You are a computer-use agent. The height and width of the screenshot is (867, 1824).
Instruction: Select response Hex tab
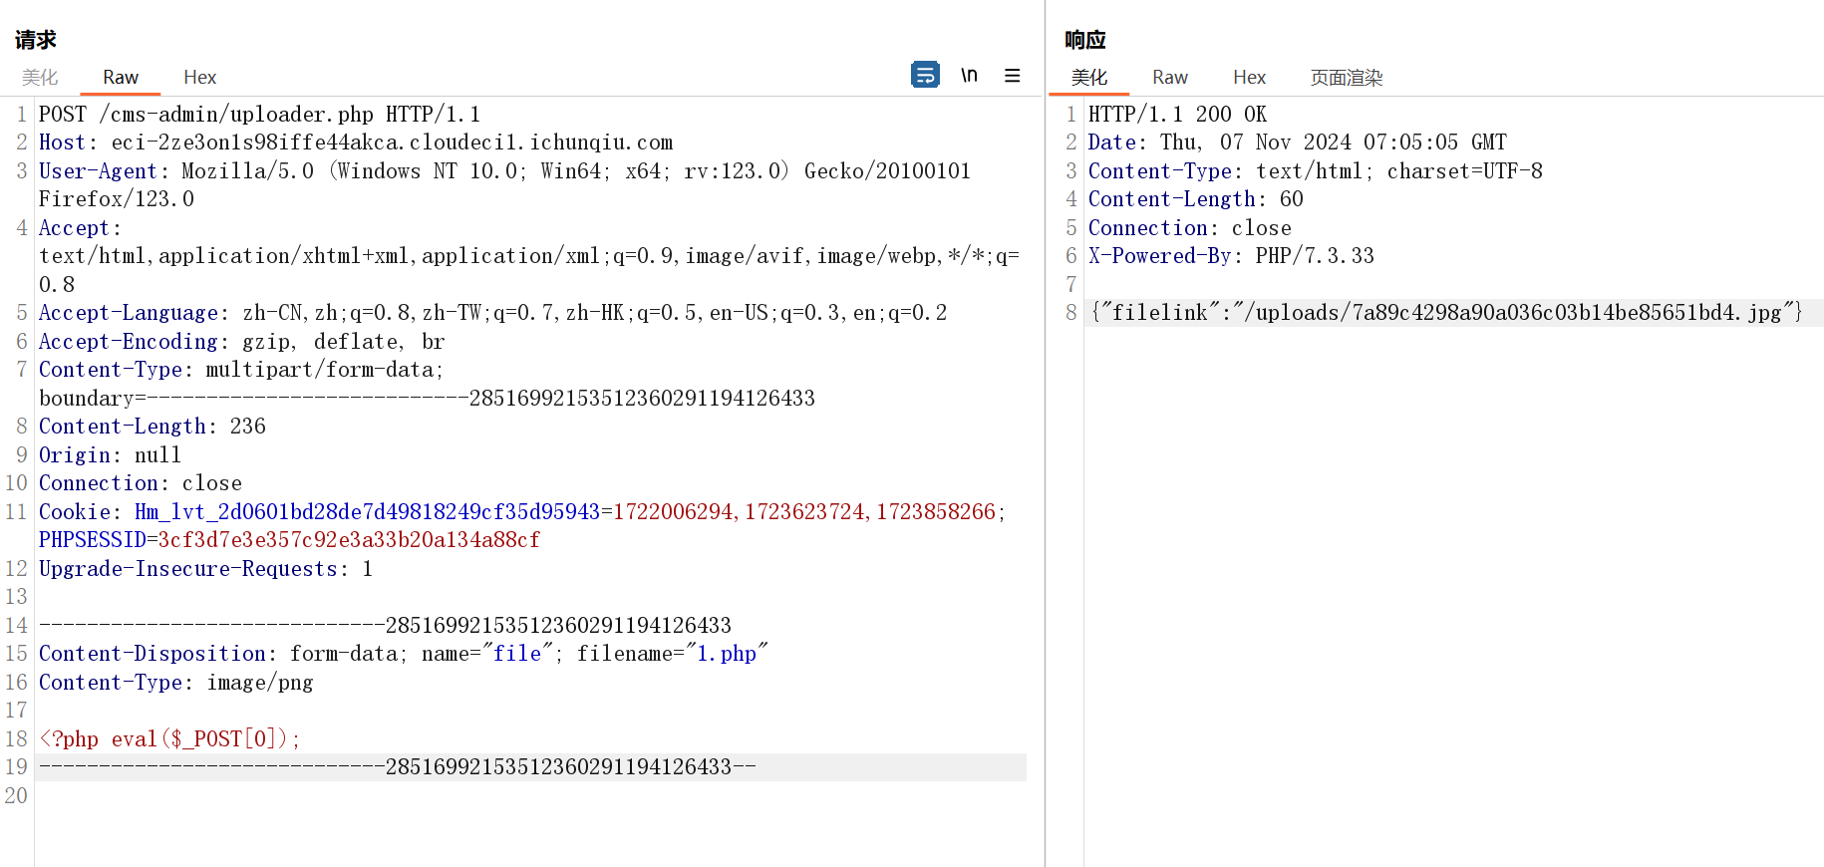coord(1249,77)
